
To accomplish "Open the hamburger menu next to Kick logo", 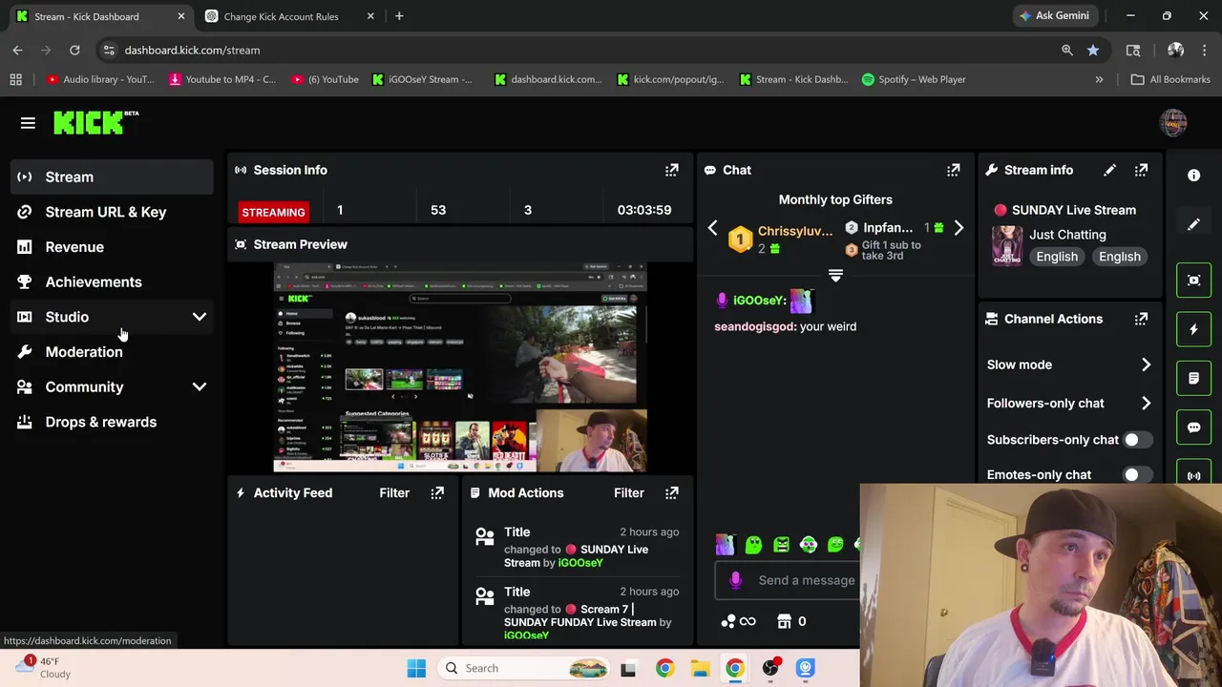I will 28,123.
